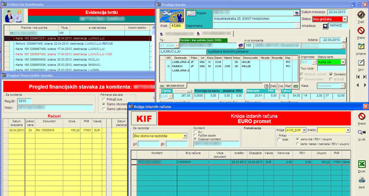This screenshot has width=369, height=196.
Task: Select the Prikaži sve filter radio button
Action: (x=103, y=100)
